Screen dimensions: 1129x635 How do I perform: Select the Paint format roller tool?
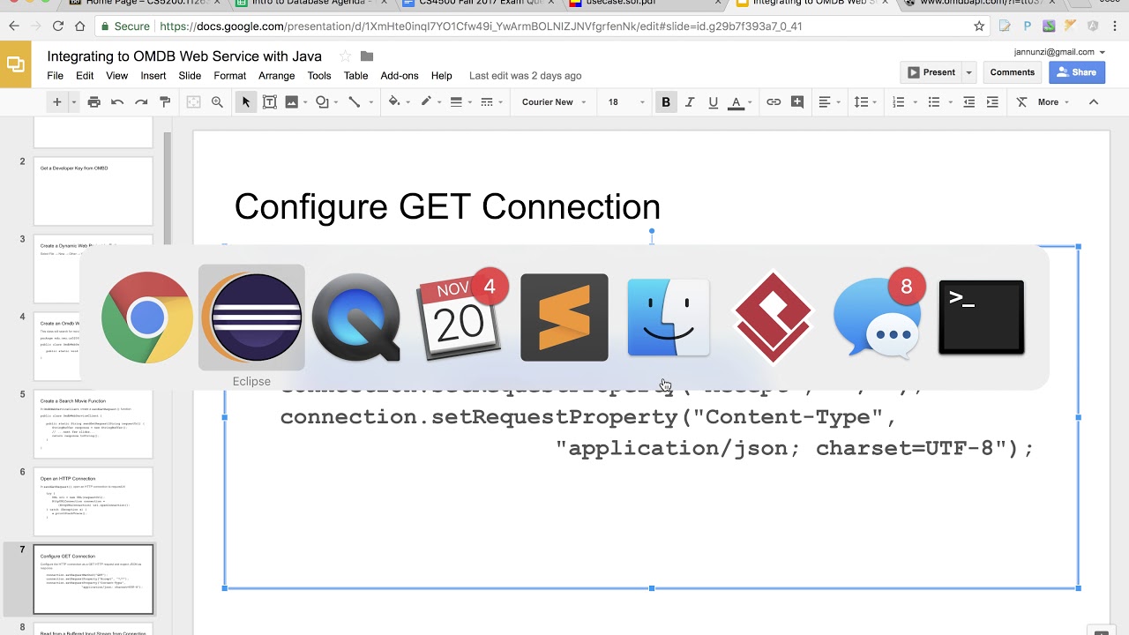pos(165,102)
